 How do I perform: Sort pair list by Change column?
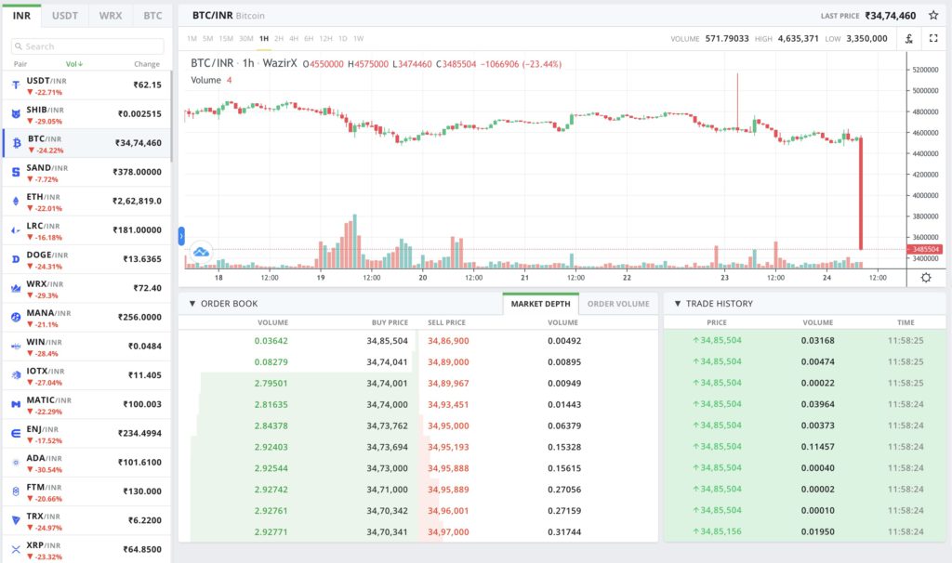click(147, 64)
